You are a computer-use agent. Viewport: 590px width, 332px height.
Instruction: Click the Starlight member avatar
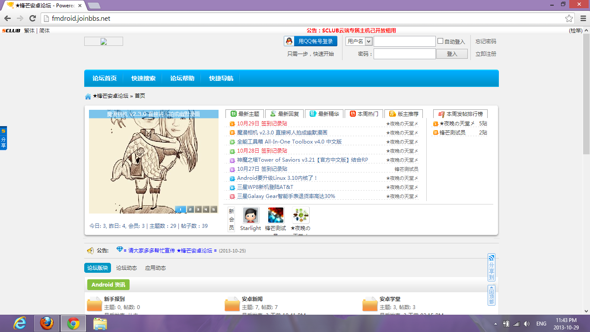[x=251, y=215]
